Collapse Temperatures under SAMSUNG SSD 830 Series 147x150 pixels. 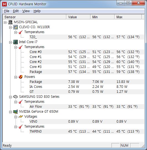[x=16, y=102]
